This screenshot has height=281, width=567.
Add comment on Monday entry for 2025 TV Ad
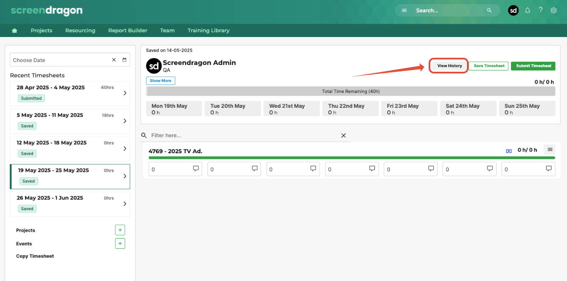[196, 169]
